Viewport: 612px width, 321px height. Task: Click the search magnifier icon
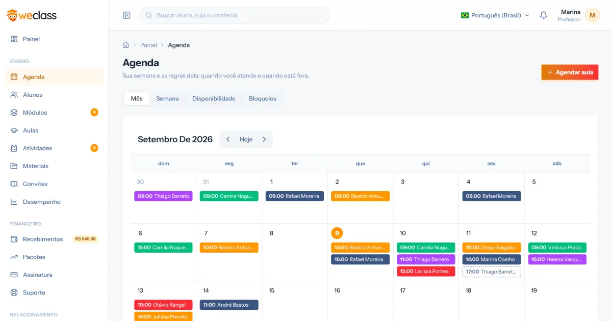point(149,15)
